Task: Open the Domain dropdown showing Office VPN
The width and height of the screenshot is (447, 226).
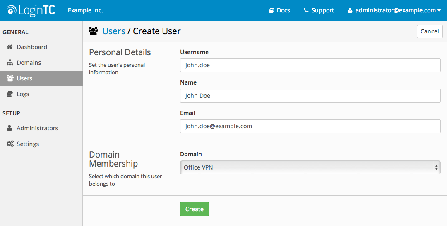Action: [306, 167]
